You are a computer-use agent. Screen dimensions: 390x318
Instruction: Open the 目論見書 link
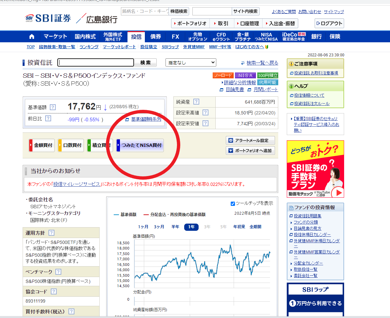[x=235, y=89]
